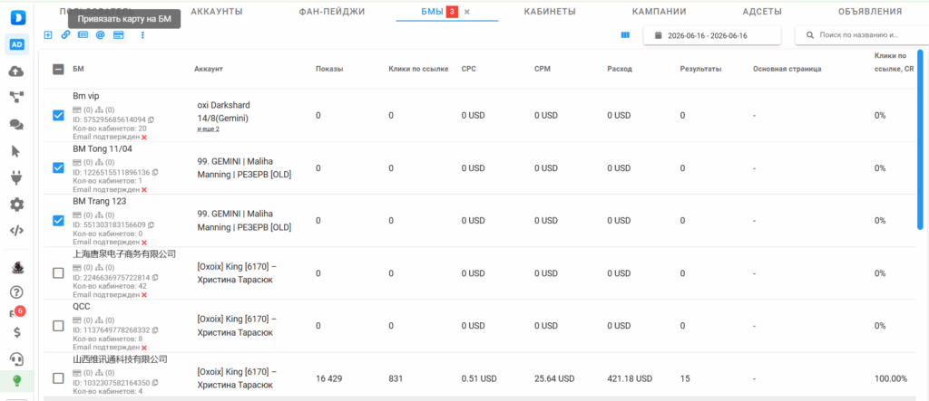Open the headset support icon
Screen dimensions: 929x401
(17, 358)
